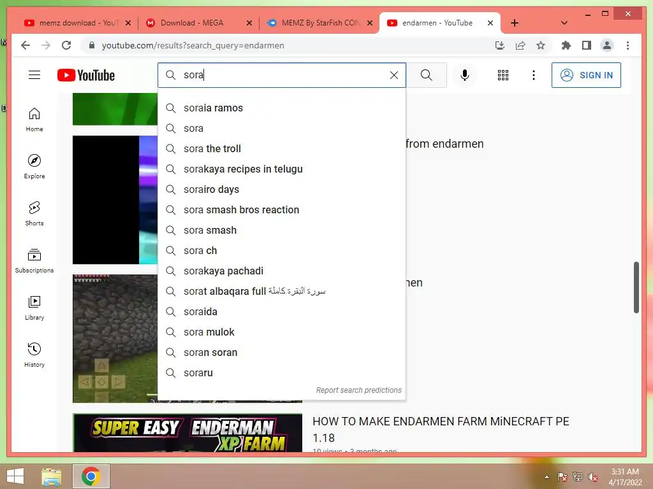Choose suggestion sorakaya pachadi
Image resolution: width=653 pixels, height=489 pixels.
tap(281, 271)
